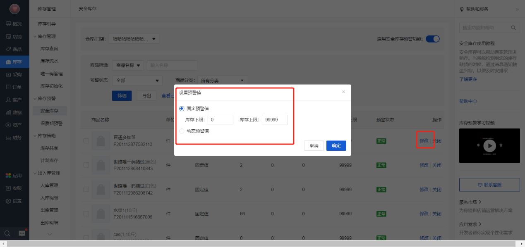Image resolution: width=525 pixels, height=247 pixels.
Task: Open 财务 finance section
Action: coord(14,138)
